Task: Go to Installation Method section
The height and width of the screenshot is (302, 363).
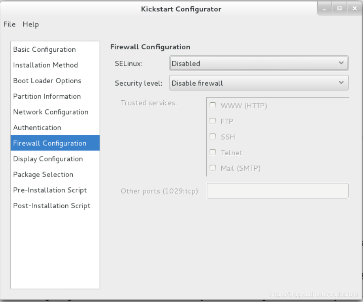Action: (55, 65)
